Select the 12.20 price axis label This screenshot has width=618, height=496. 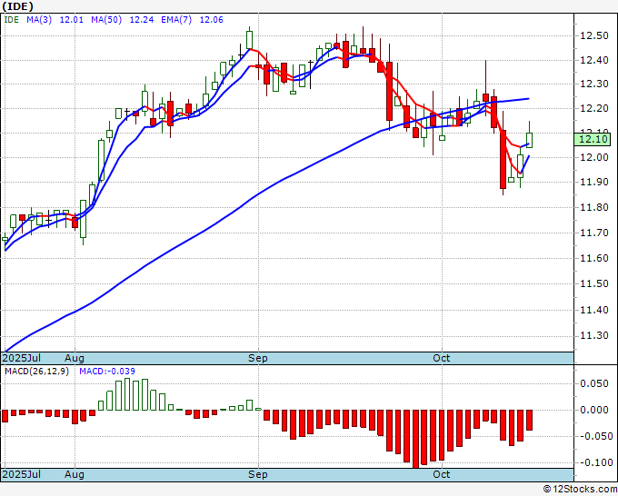594,108
